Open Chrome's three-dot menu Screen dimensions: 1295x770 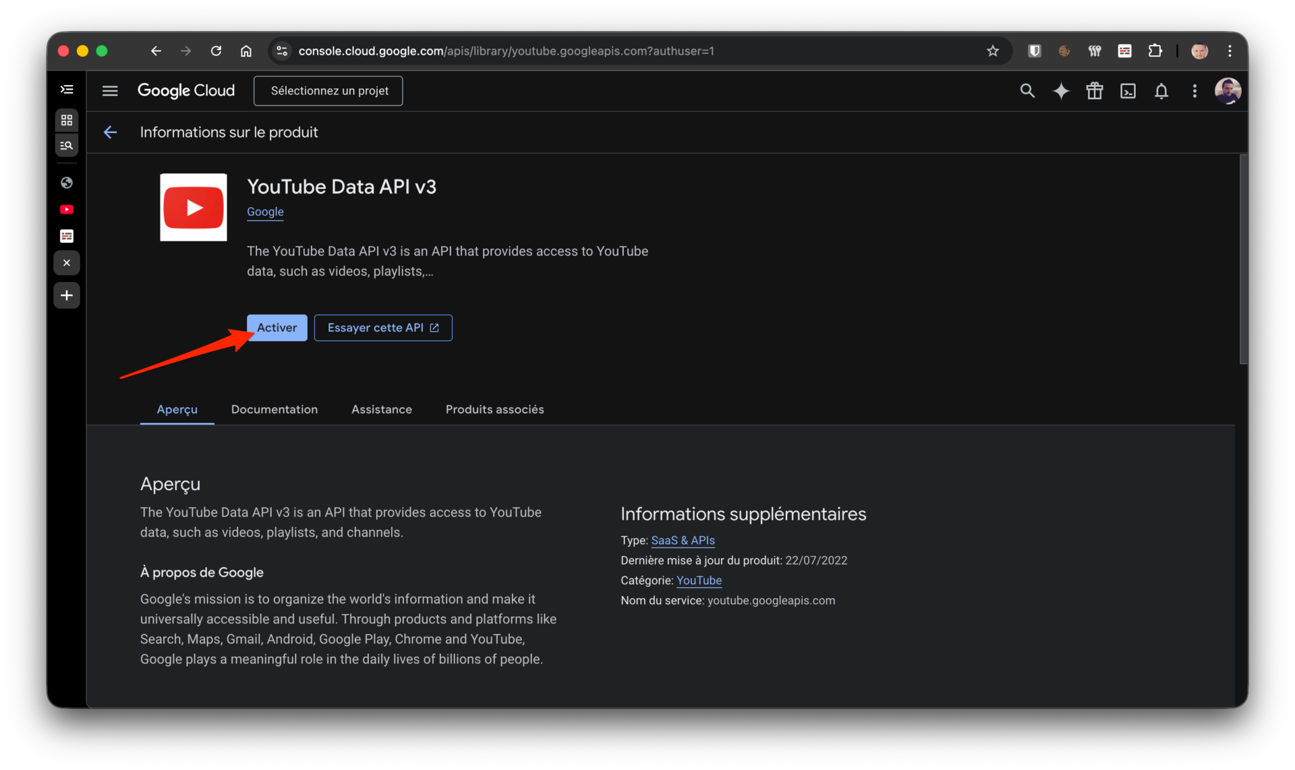click(1230, 51)
